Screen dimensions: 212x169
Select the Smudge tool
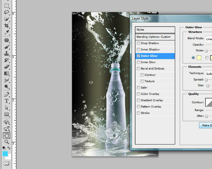7,80
